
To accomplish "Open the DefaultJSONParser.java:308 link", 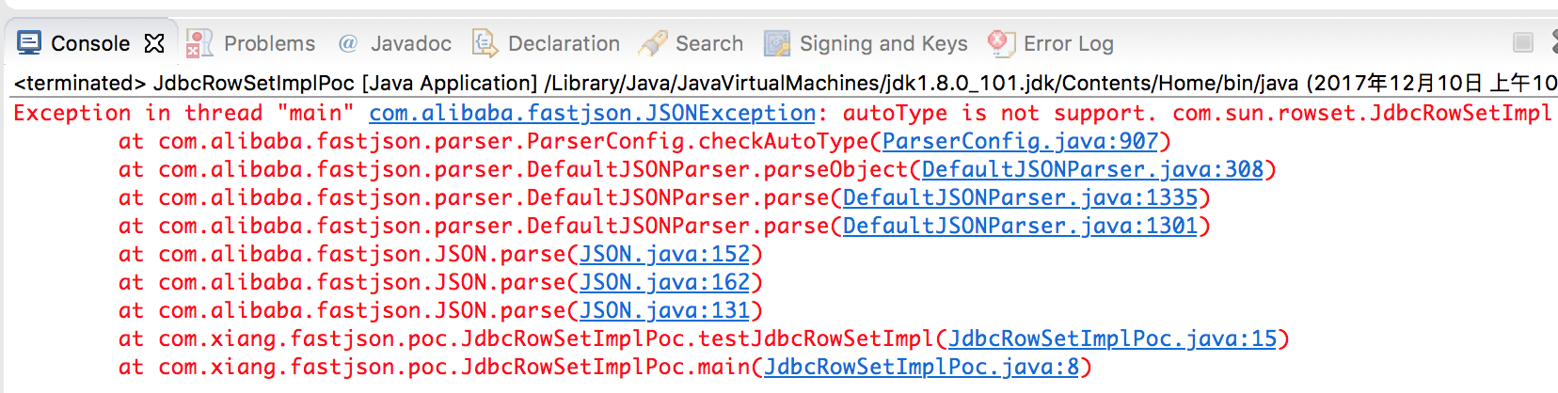I will click(x=1092, y=169).
